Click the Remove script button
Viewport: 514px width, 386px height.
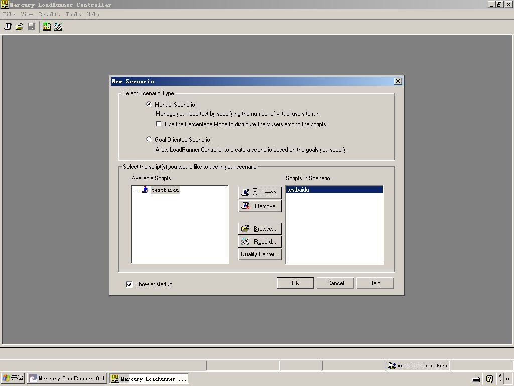[x=260, y=206]
